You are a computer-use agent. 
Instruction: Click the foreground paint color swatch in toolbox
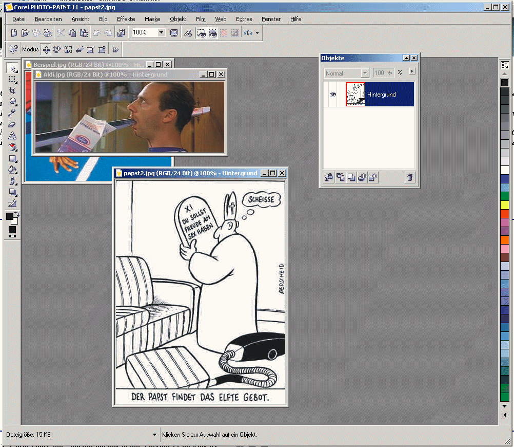tap(10, 216)
